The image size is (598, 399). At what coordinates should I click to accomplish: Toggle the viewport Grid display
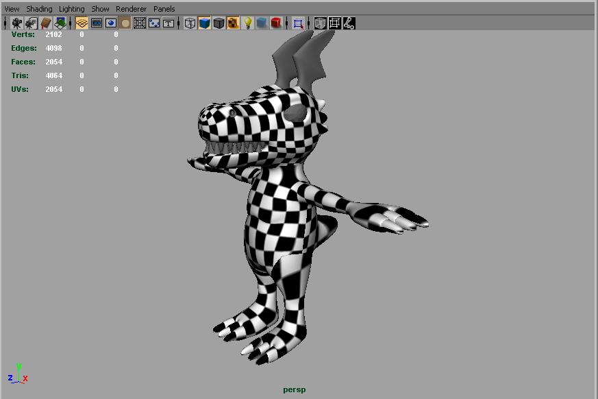[82, 23]
